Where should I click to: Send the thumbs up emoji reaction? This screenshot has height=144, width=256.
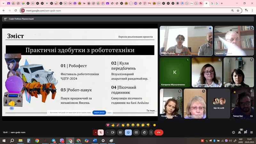coord(113,125)
